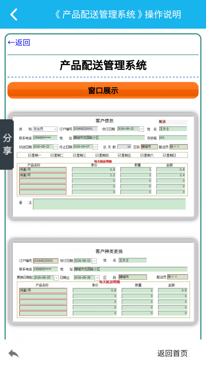Select the 单价 cell showing 1.2
Screen dimensions: 206x367
coord(94,175)
